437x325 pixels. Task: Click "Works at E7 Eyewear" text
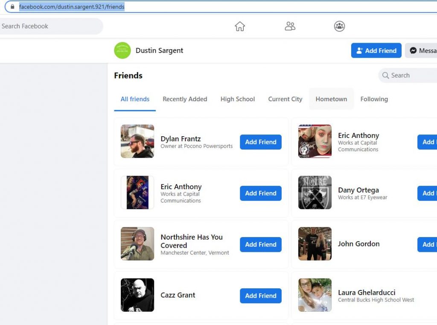[x=363, y=197]
